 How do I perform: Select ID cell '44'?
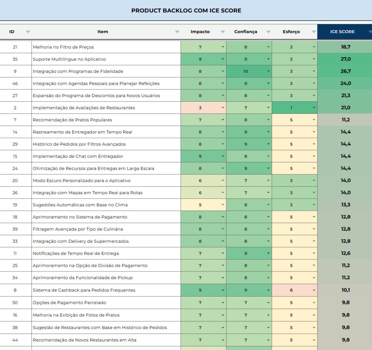(15, 340)
